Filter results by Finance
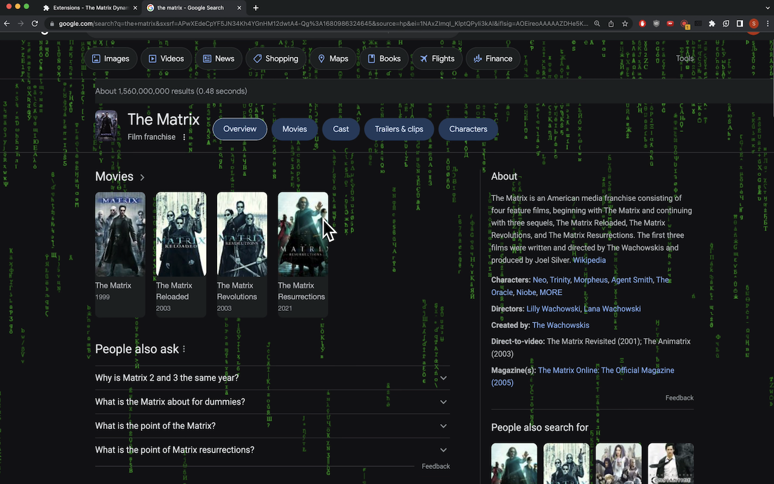This screenshot has width=774, height=484. pyautogui.click(x=493, y=59)
